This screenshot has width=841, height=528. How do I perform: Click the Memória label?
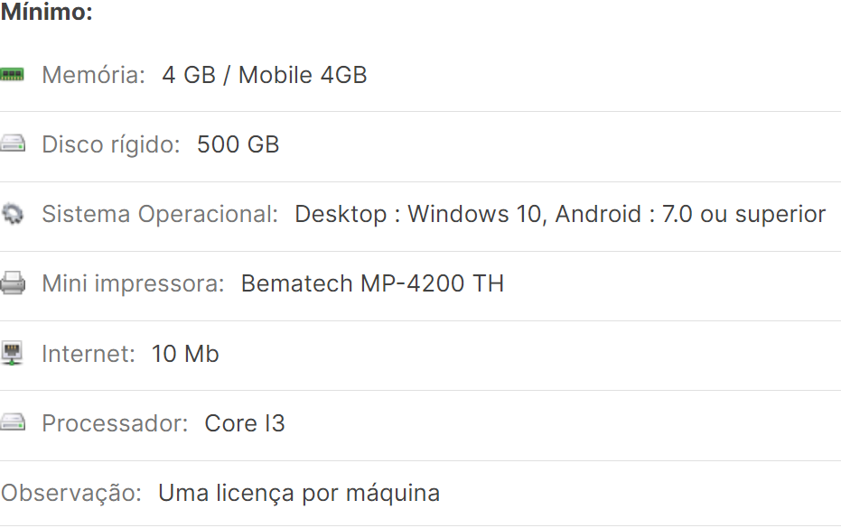coord(93,75)
